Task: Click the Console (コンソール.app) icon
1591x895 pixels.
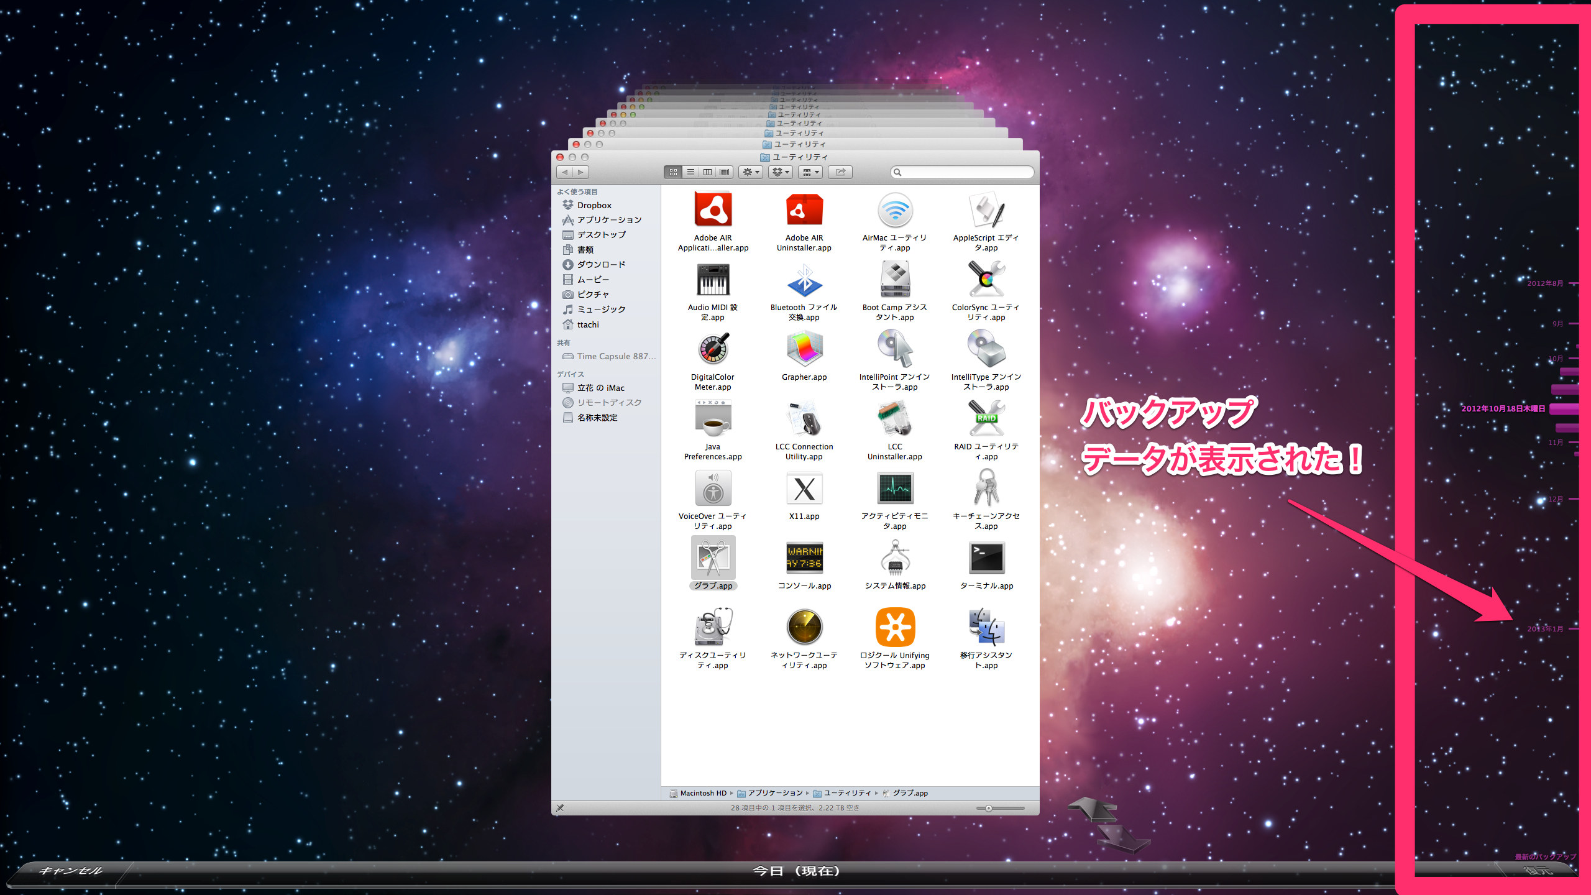Action: (804, 558)
